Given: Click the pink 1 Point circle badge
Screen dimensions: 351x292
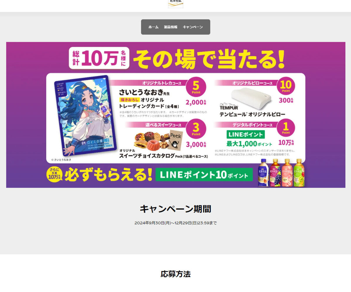Looking at the screenshot, I should (x=286, y=127).
